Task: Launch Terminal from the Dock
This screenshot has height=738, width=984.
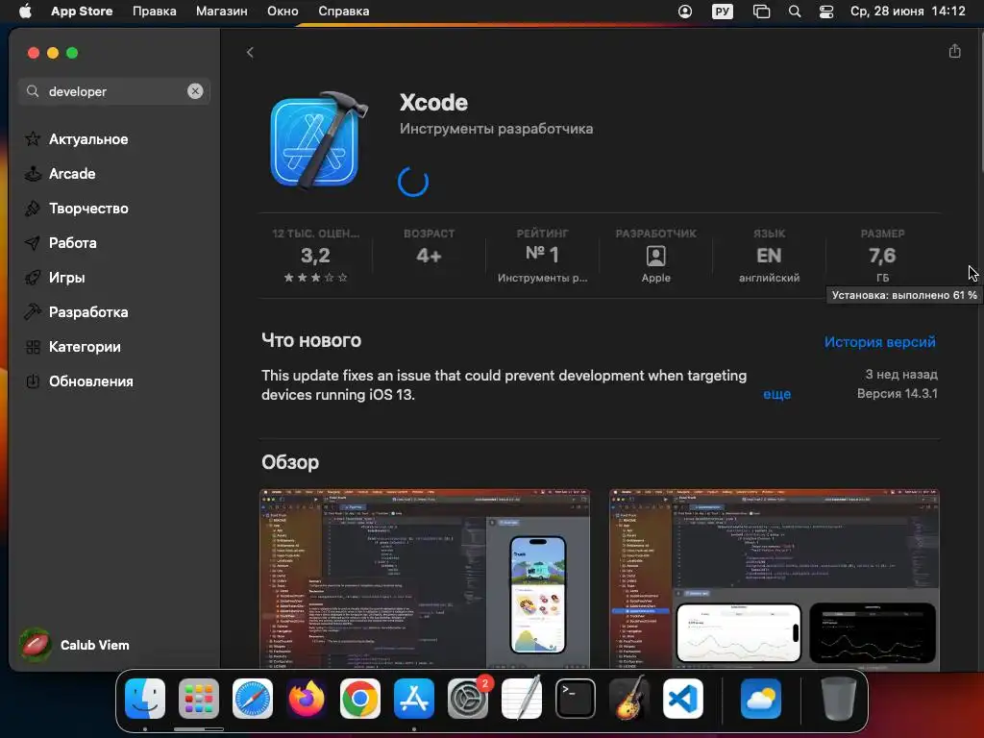Action: coord(576,699)
